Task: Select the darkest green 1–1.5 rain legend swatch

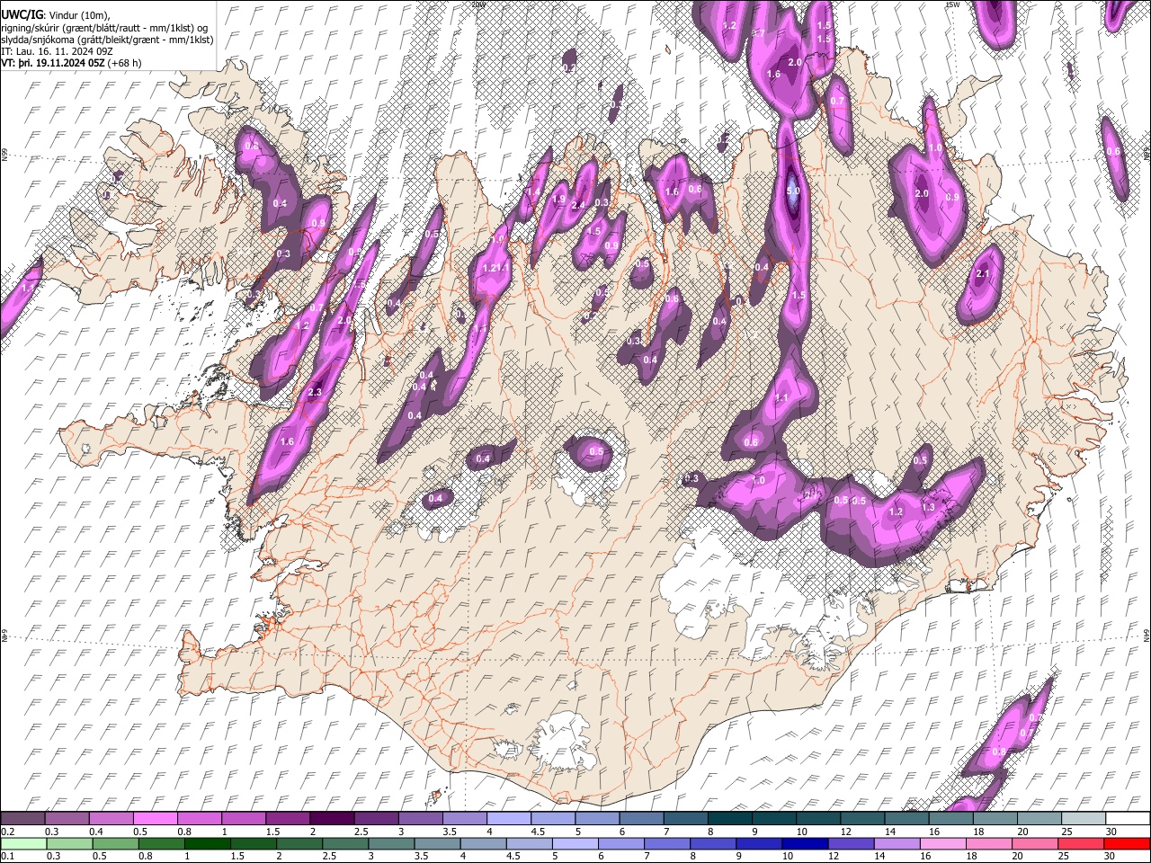Action: pos(207,843)
